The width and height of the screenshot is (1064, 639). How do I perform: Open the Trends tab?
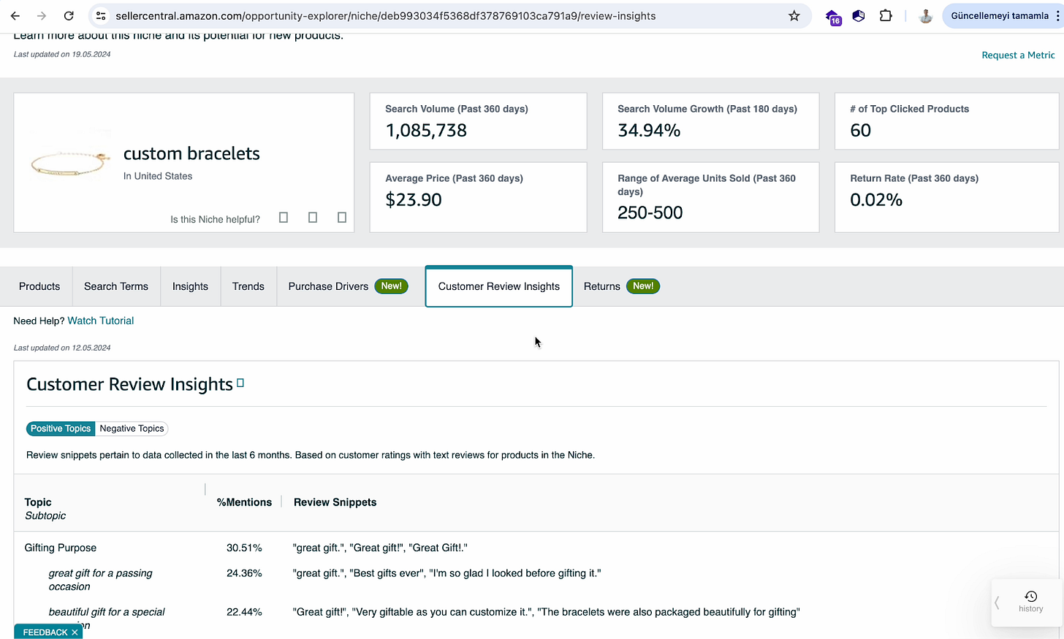248,286
